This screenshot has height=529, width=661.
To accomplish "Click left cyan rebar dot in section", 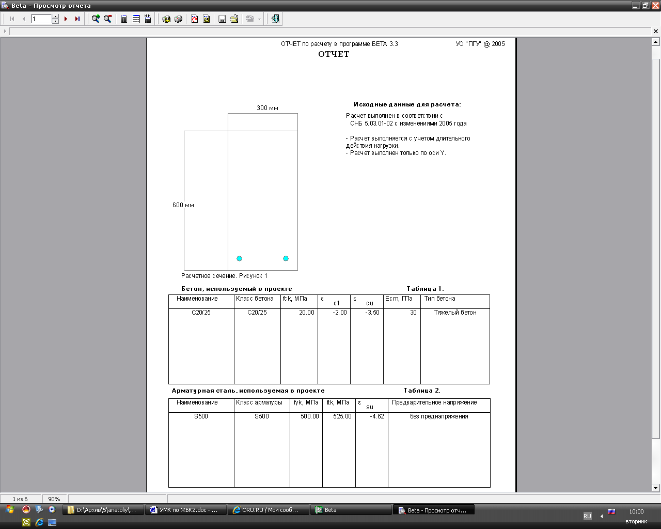I will (x=239, y=258).
